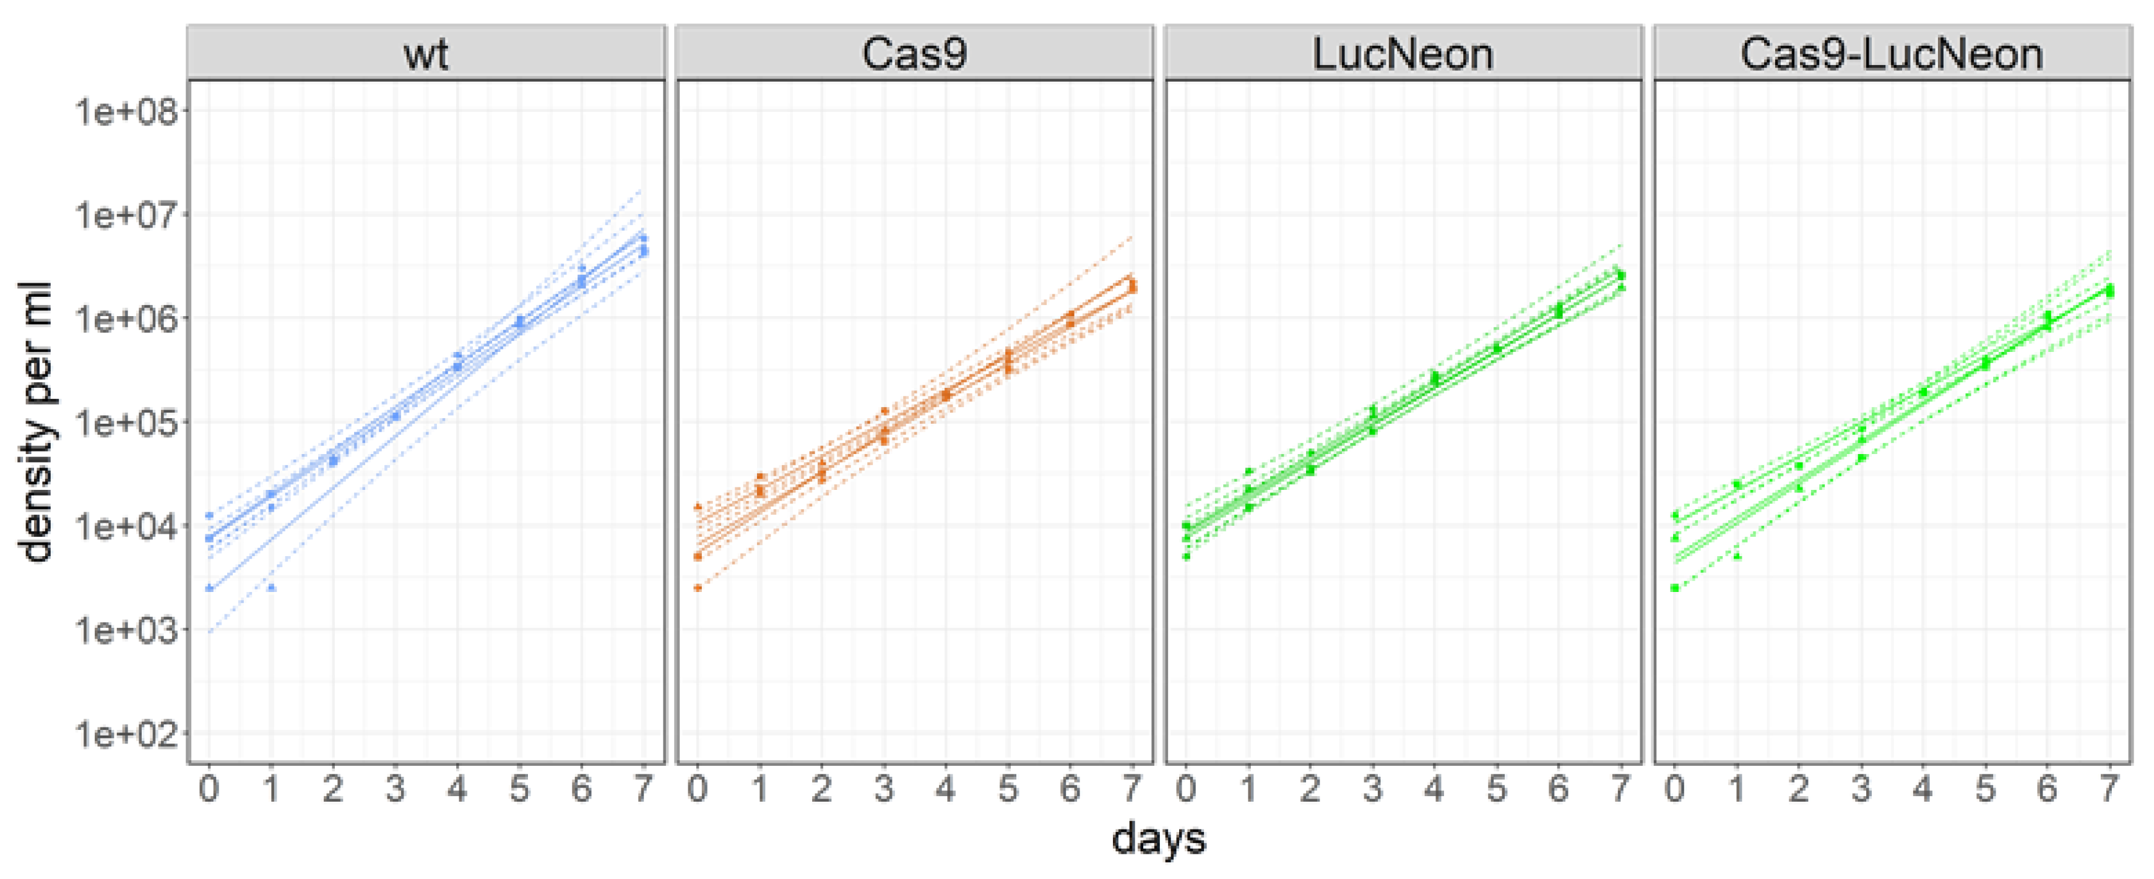Viewport: 2154px width, 879px height.
Task: Click the Cas9-LucNeon facet header
Action: coord(1892,53)
